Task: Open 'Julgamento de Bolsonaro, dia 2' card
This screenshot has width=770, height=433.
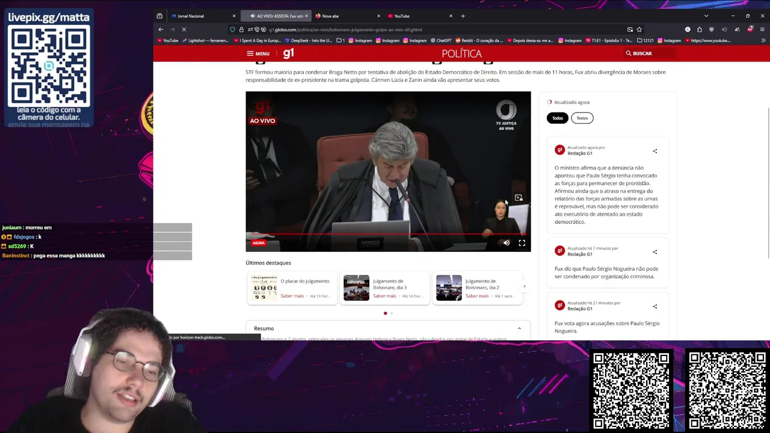Action: [477, 288]
